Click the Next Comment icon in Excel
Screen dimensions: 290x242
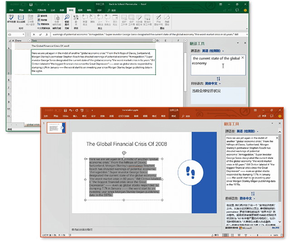(x=107, y=17)
